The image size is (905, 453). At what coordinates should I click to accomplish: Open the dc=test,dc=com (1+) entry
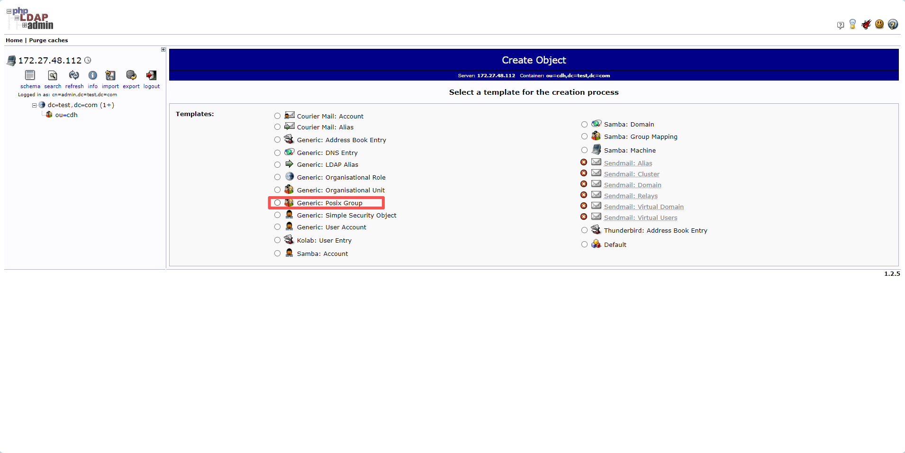click(x=81, y=105)
